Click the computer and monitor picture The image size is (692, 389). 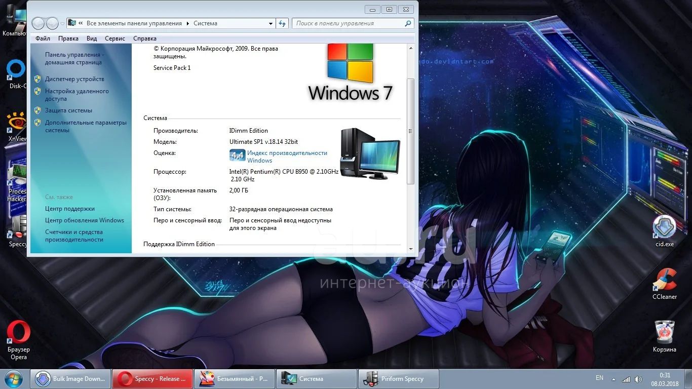click(x=370, y=153)
